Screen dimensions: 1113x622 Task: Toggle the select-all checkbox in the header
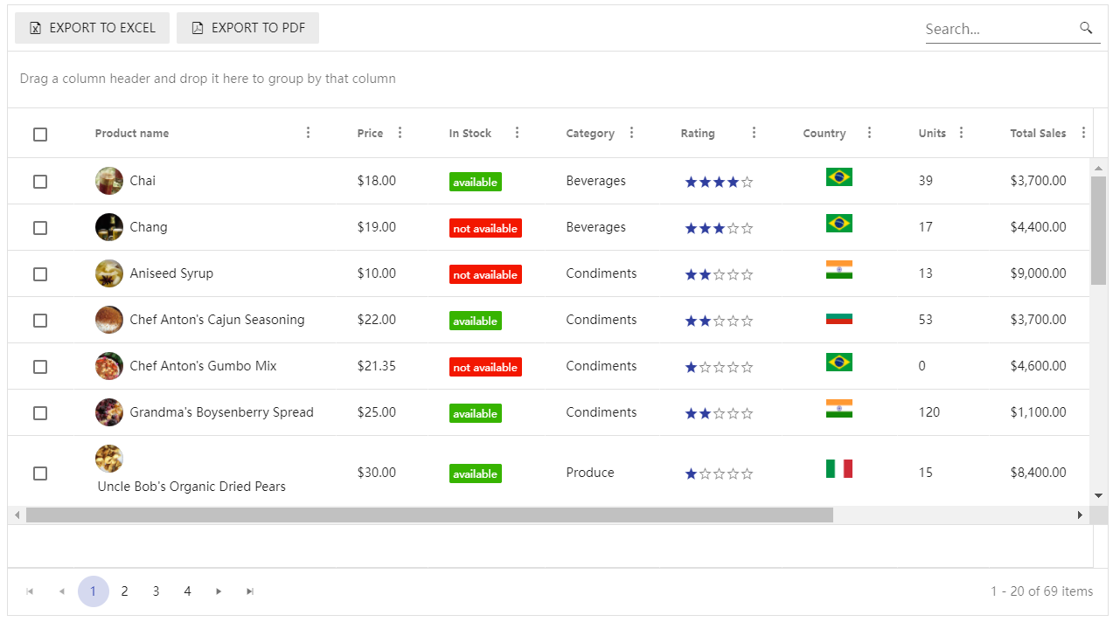tap(39, 134)
